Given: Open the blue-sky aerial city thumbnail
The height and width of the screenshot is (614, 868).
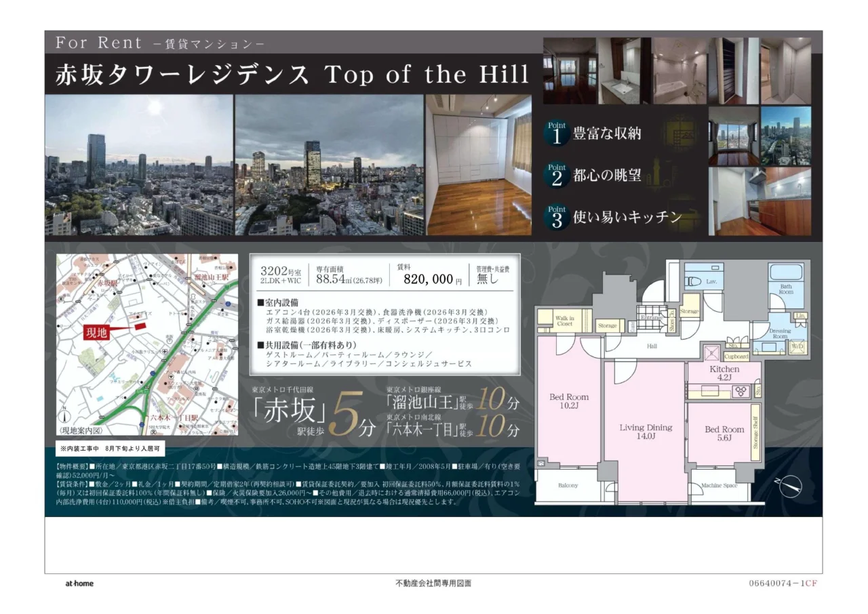Looking at the screenshot, I should (785, 136).
